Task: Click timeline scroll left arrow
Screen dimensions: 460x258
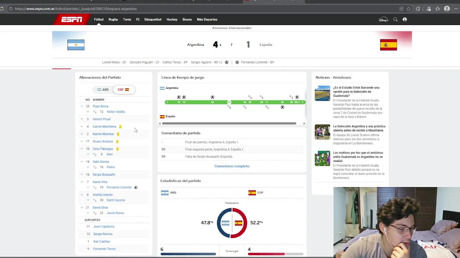Action: [x=160, y=124]
